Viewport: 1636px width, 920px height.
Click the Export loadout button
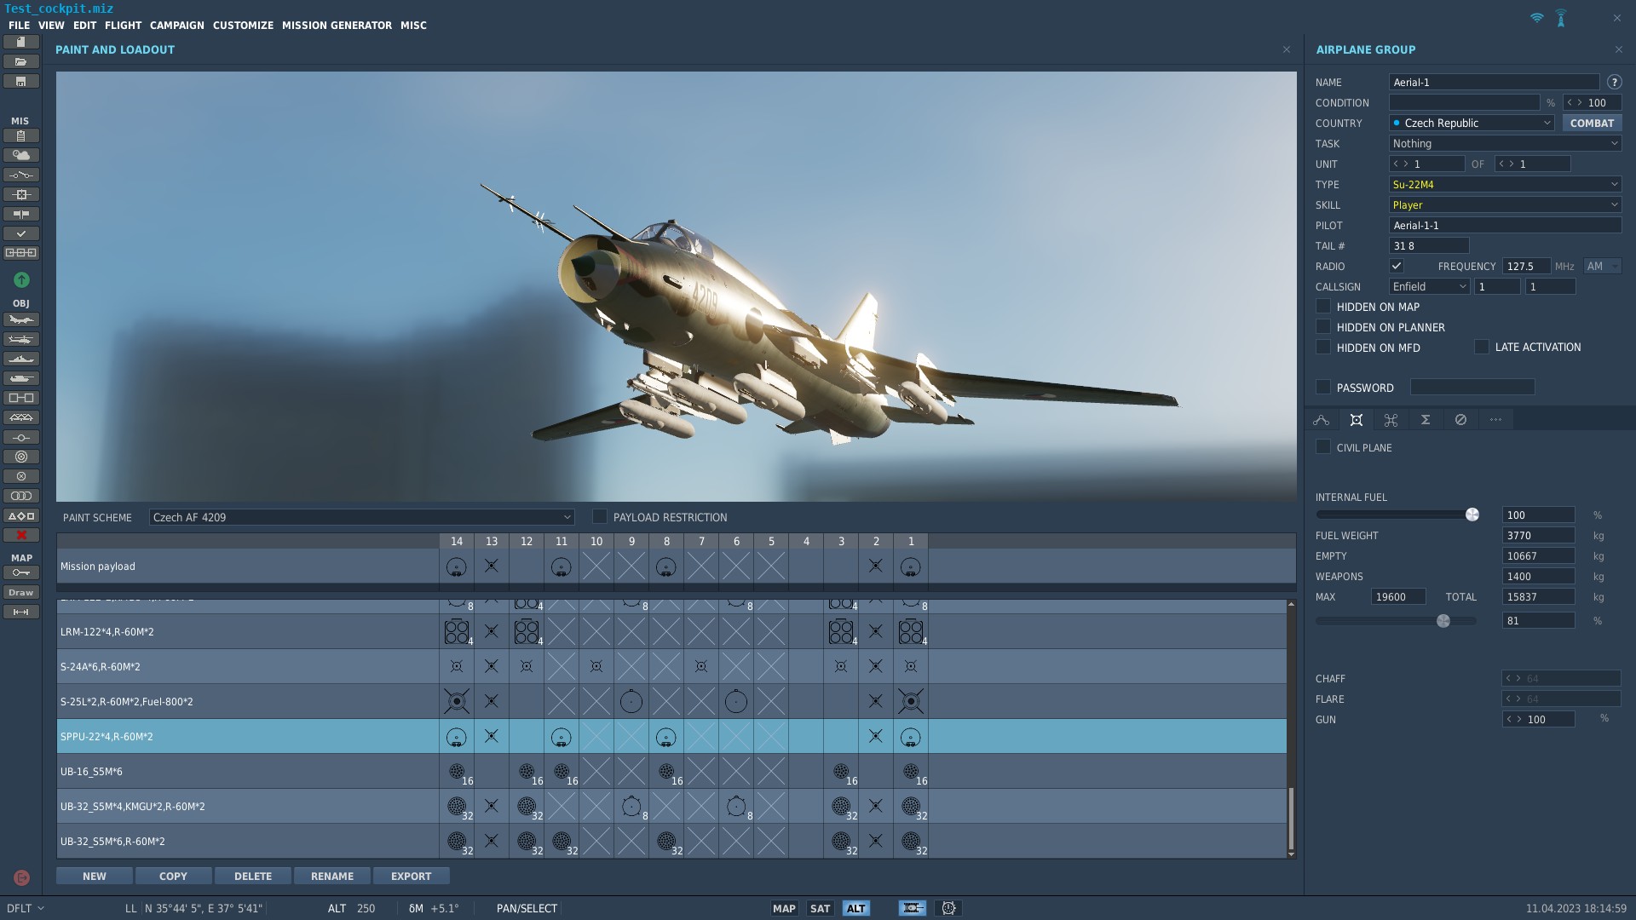(412, 876)
